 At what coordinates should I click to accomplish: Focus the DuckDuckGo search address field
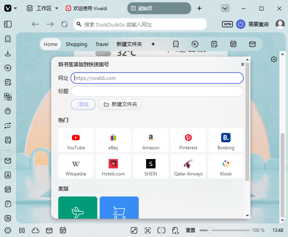point(140,24)
